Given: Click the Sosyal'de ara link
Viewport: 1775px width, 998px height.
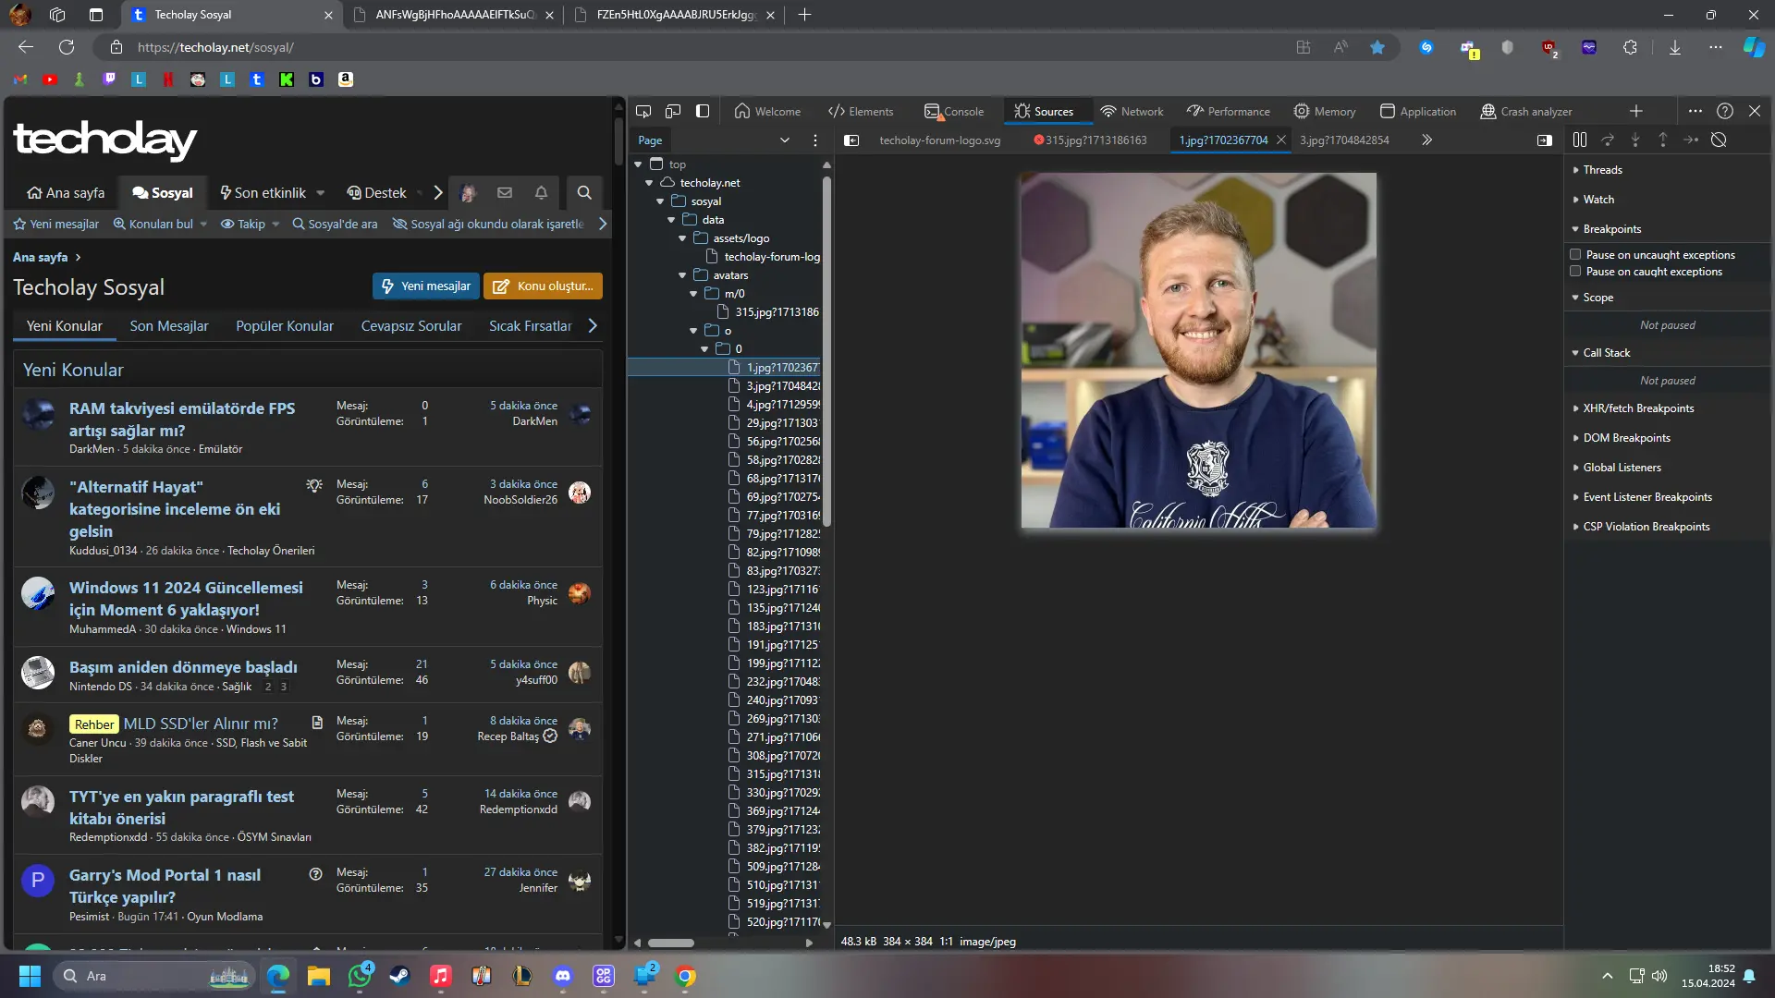Looking at the screenshot, I should [335, 224].
